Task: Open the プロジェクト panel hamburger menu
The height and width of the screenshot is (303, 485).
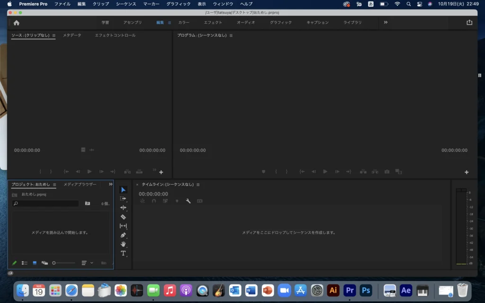Action: [54, 185]
